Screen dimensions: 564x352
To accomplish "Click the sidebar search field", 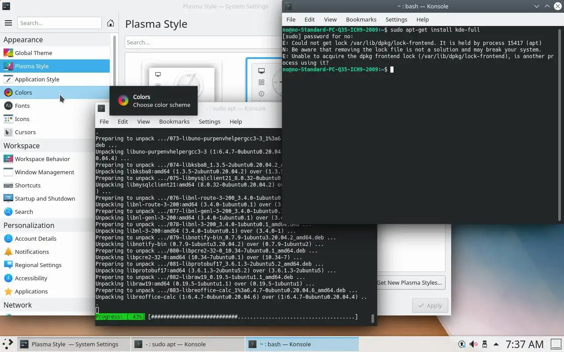I will tap(59, 23).
